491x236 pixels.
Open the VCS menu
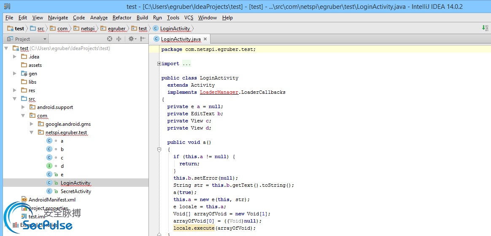(x=189, y=18)
